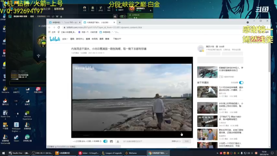Open 游戏中心 in bilibili navigation

(x=80, y=39)
